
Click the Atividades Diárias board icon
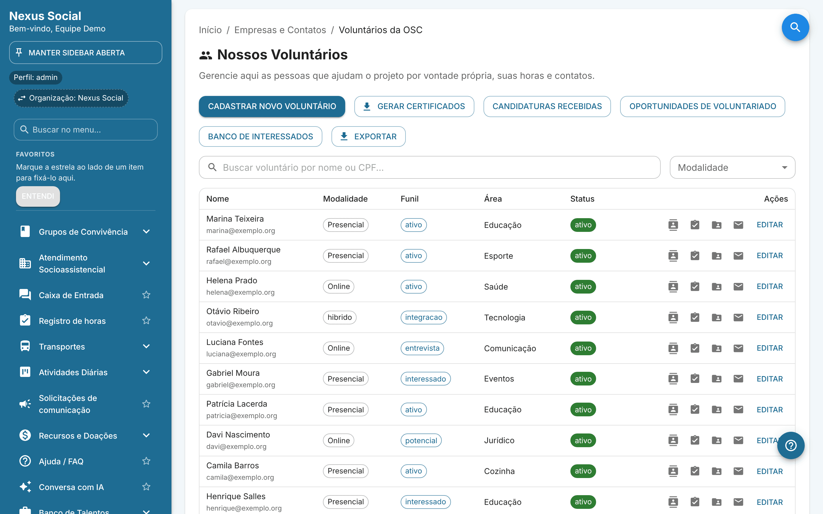(25, 372)
